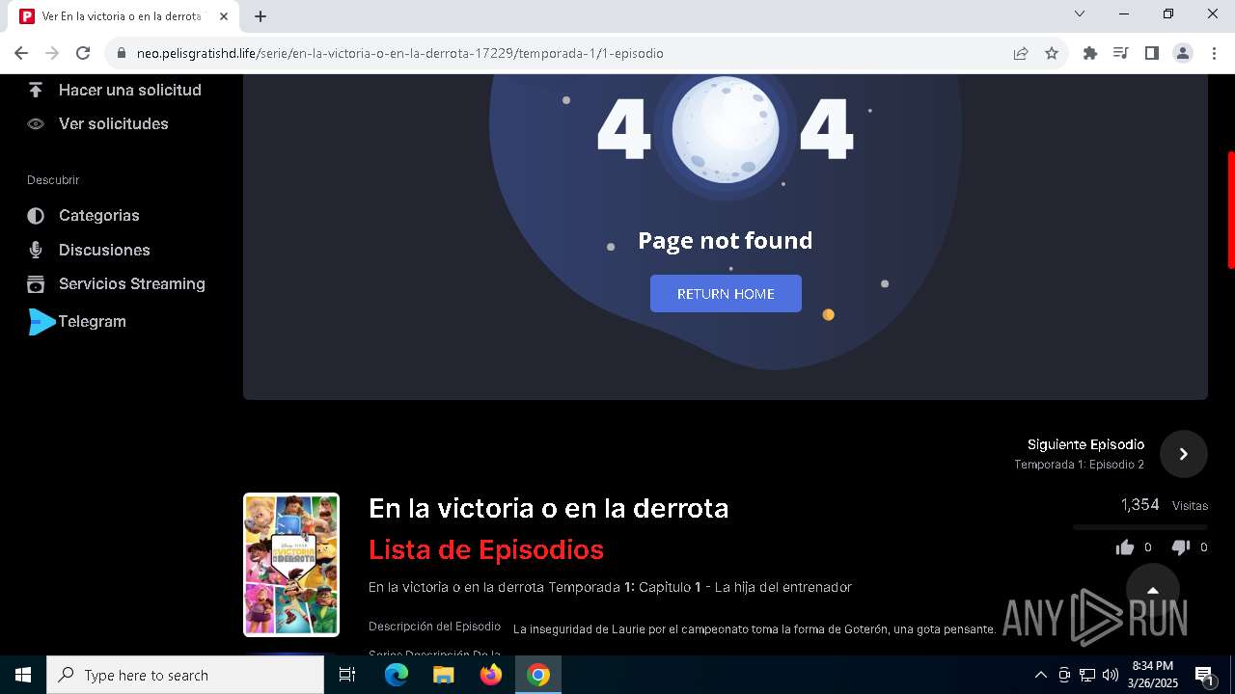The height and width of the screenshot is (694, 1235).
Task: Click the episode rating progress bar
Action: [x=1140, y=527]
